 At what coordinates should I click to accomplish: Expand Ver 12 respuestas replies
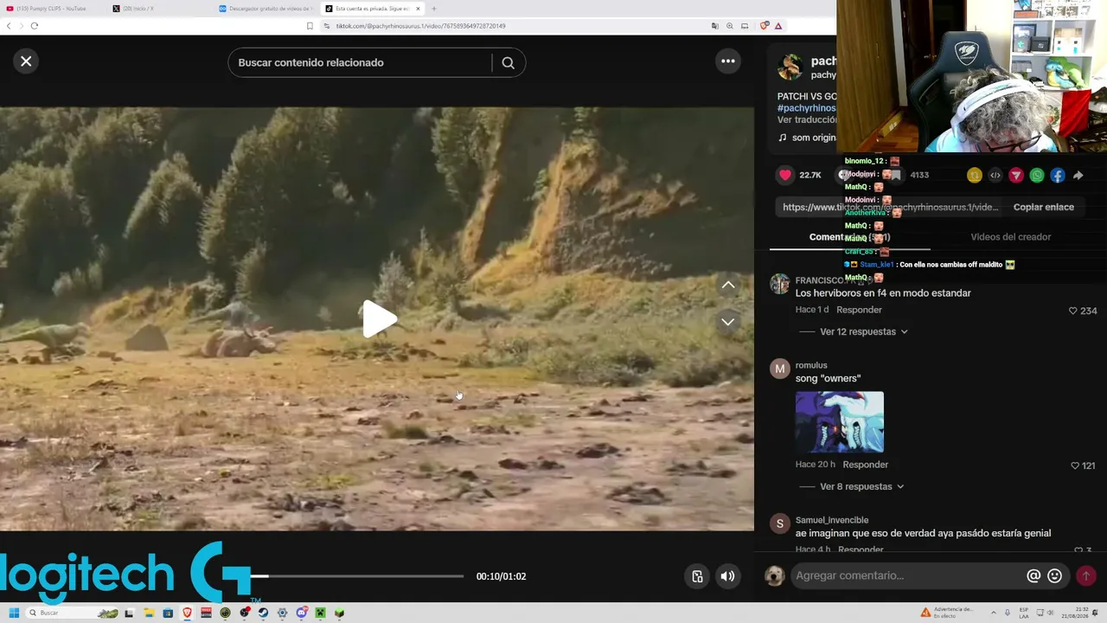click(x=857, y=331)
